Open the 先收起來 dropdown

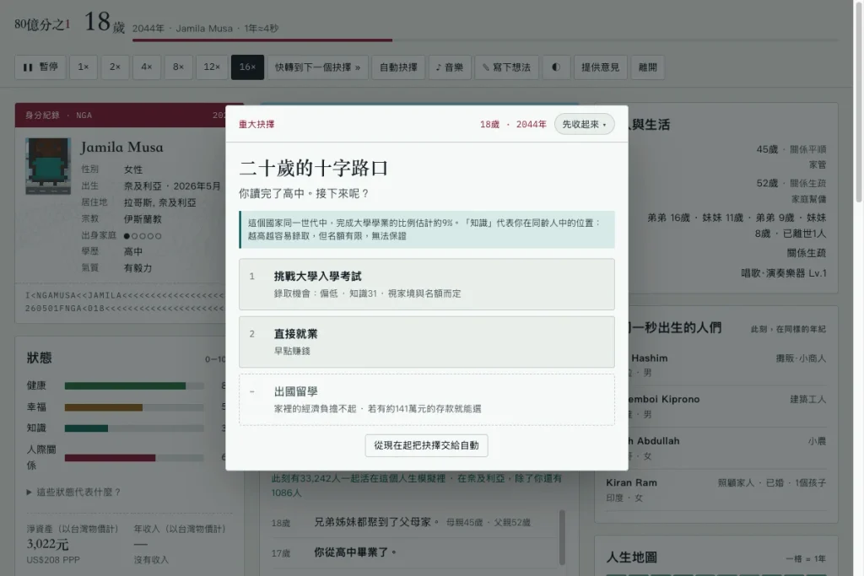584,125
